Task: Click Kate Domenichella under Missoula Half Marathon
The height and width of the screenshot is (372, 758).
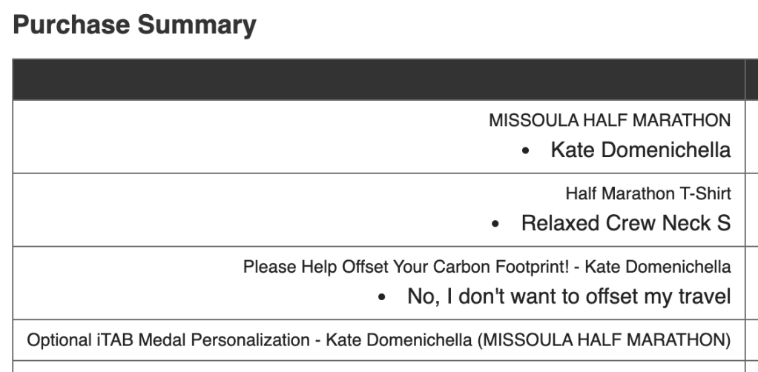Action: pyautogui.click(x=640, y=150)
